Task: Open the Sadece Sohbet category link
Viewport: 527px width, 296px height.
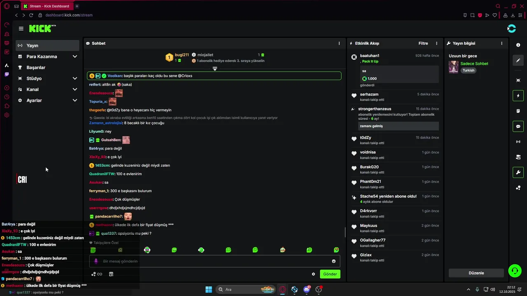Action: coord(474,64)
